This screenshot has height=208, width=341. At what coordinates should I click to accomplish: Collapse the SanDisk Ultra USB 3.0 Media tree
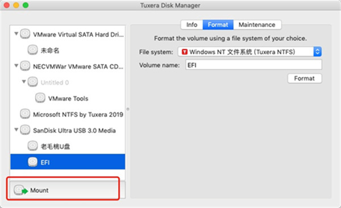pyautogui.click(x=16, y=130)
